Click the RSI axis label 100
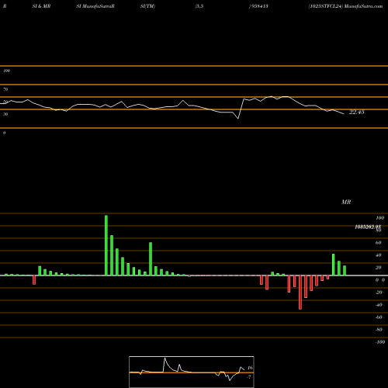Image resolution: width=388 pixels, height=388 pixels. click(x=6, y=71)
